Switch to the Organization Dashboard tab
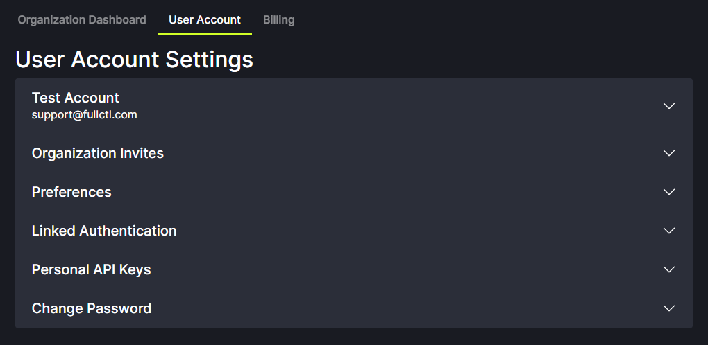This screenshot has width=708, height=345. pos(82,19)
